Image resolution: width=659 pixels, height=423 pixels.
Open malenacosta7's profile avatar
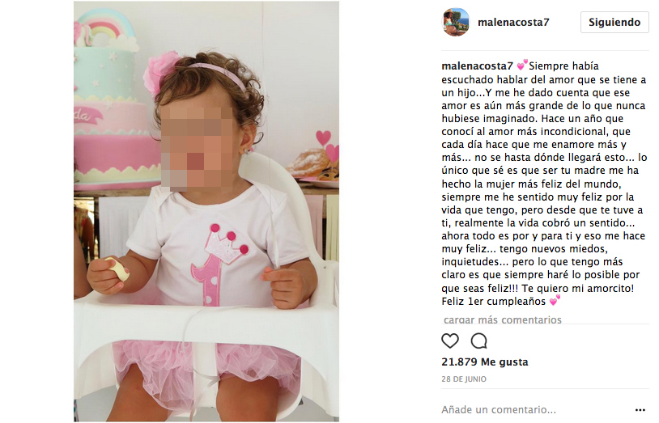tap(456, 22)
